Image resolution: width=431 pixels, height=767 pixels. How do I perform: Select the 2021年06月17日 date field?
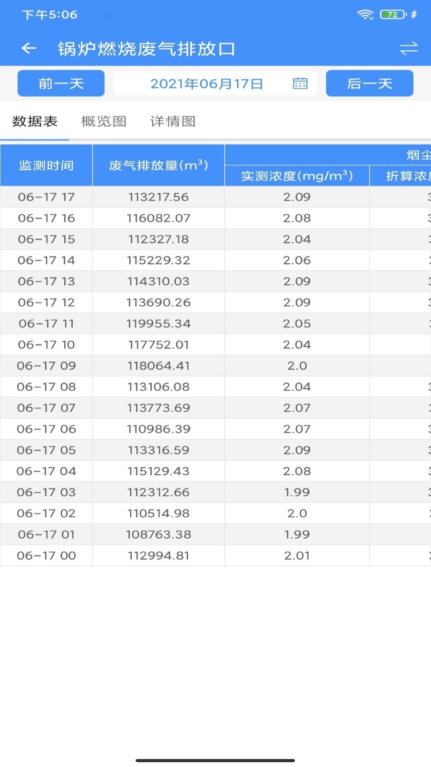pos(207,84)
